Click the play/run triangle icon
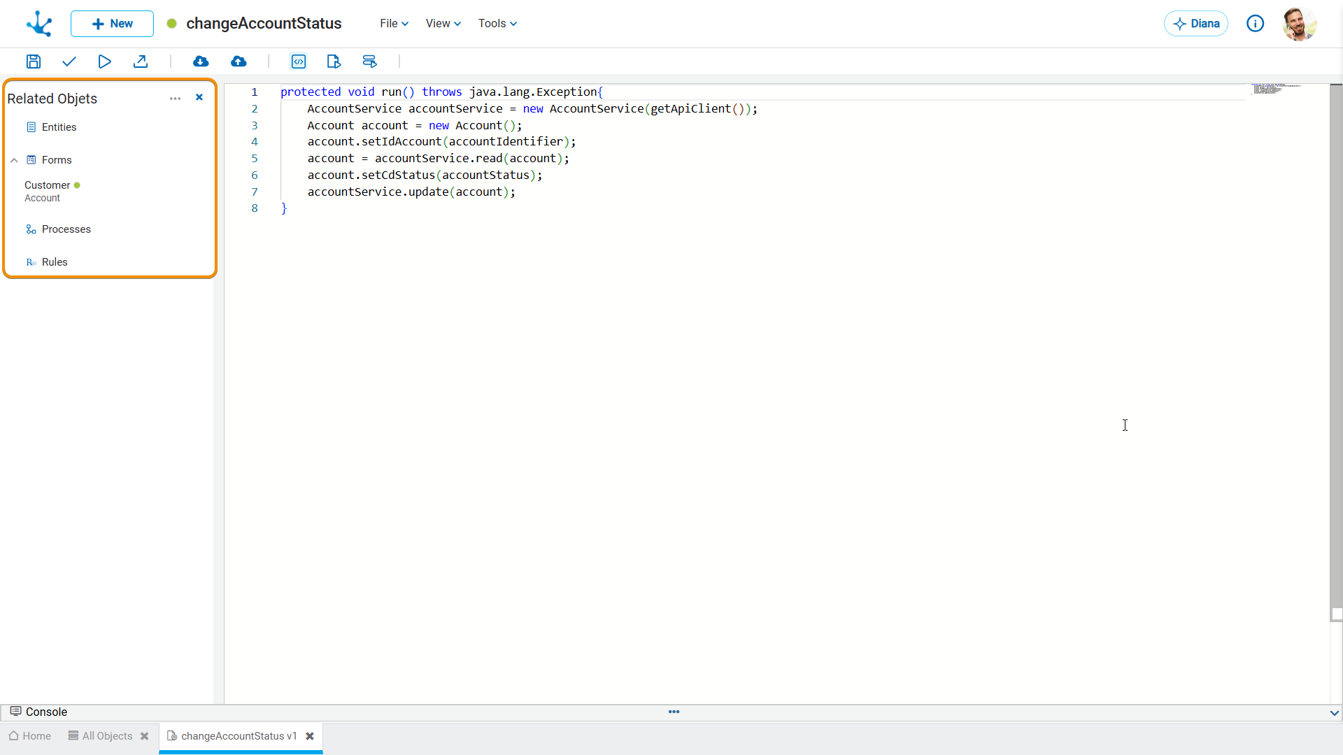 tap(104, 62)
